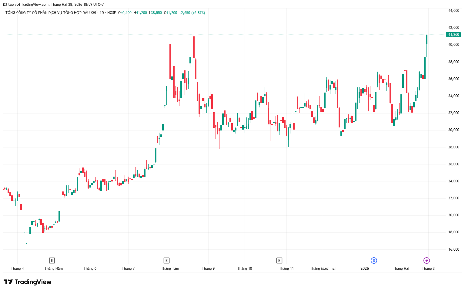Click the bold 2026 time axis label
The width and height of the screenshot is (465, 291).
pyautogui.click(x=365, y=269)
